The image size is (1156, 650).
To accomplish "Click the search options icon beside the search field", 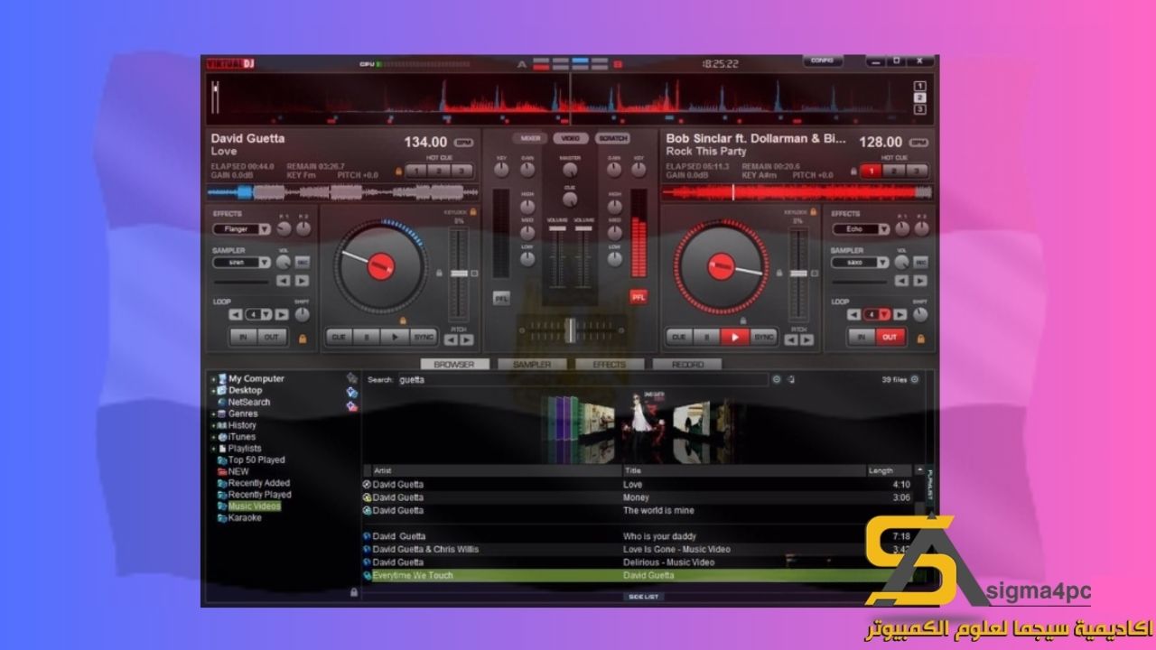I will click(x=777, y=380).
